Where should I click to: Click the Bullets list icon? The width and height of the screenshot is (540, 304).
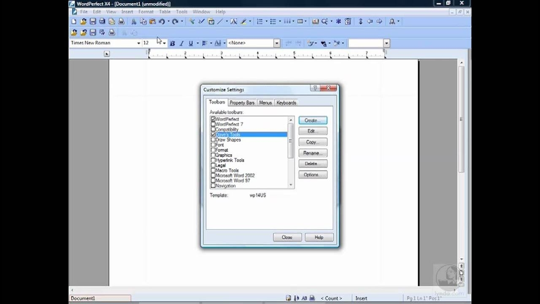(273, 22)
